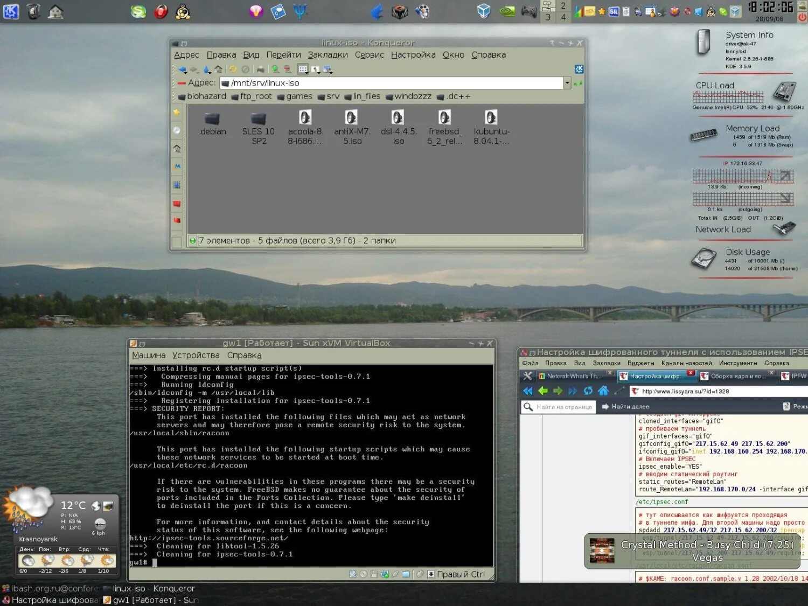Reload the folder in Konqueror

click(233, 69)
